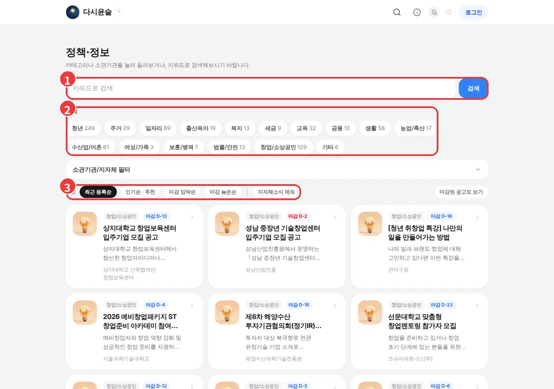Open [청년 취창업 특강] 나만의 일을 title
The height and width of the screenshot is (389, 554).
click(x=426, y=232)
